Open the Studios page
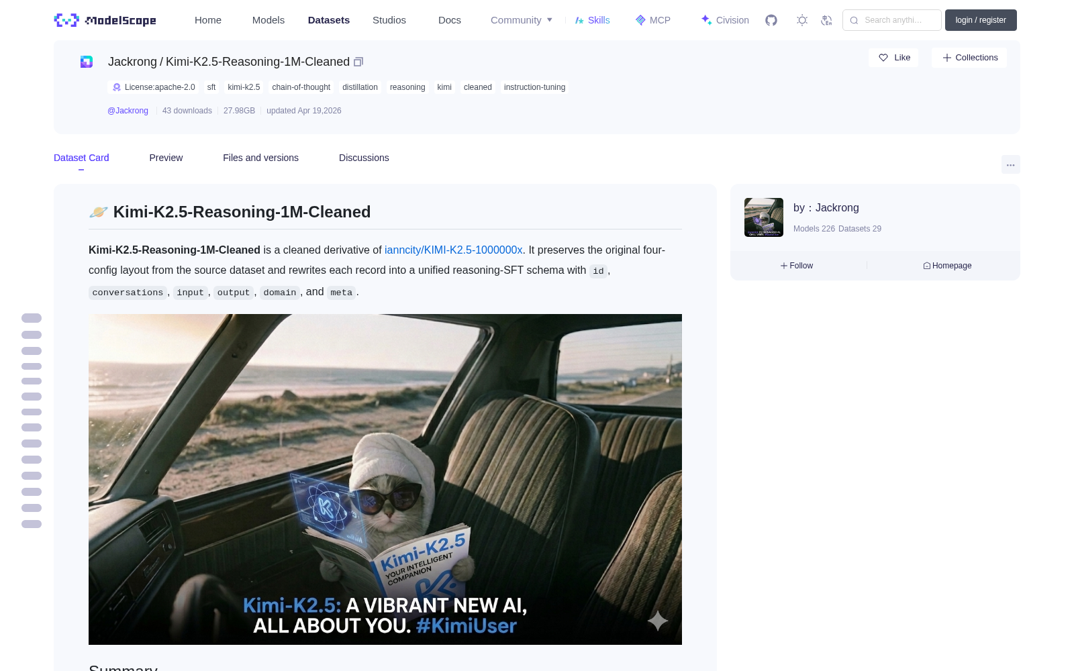This screenshot has height=671, width=1074. pos(389,20)
